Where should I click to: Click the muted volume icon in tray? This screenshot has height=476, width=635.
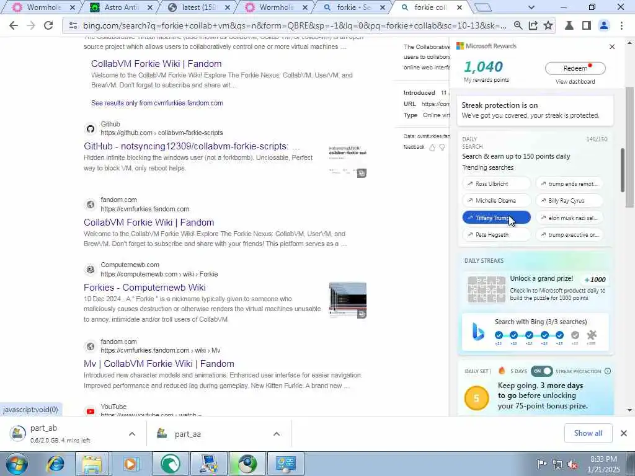pos(572,464)
